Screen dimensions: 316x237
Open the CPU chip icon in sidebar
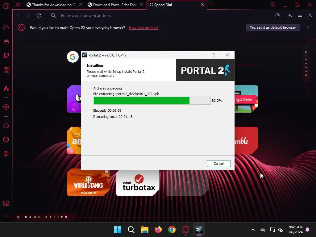6,70
